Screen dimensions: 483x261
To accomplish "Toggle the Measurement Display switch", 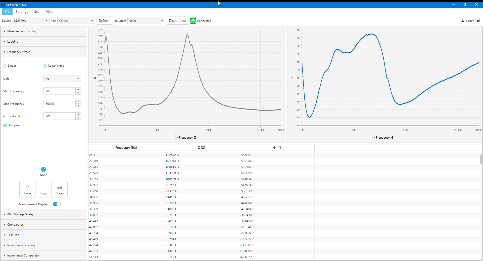I will (x=57, y=204).
